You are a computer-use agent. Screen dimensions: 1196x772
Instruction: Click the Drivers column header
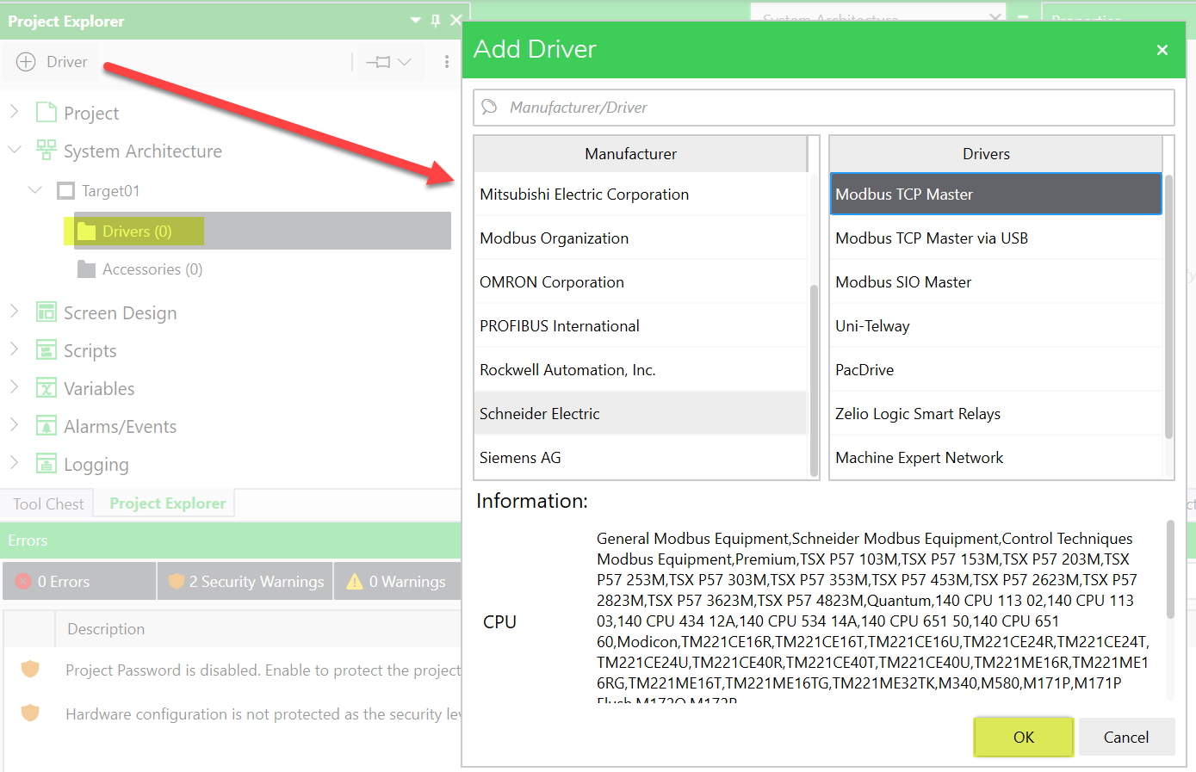tap(996, 154)
